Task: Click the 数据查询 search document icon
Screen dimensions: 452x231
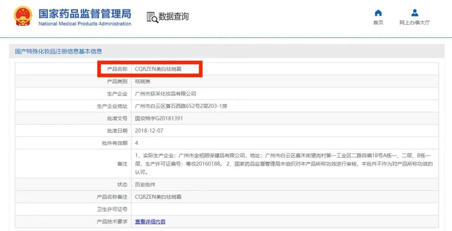Action: (x=152, y=17)
